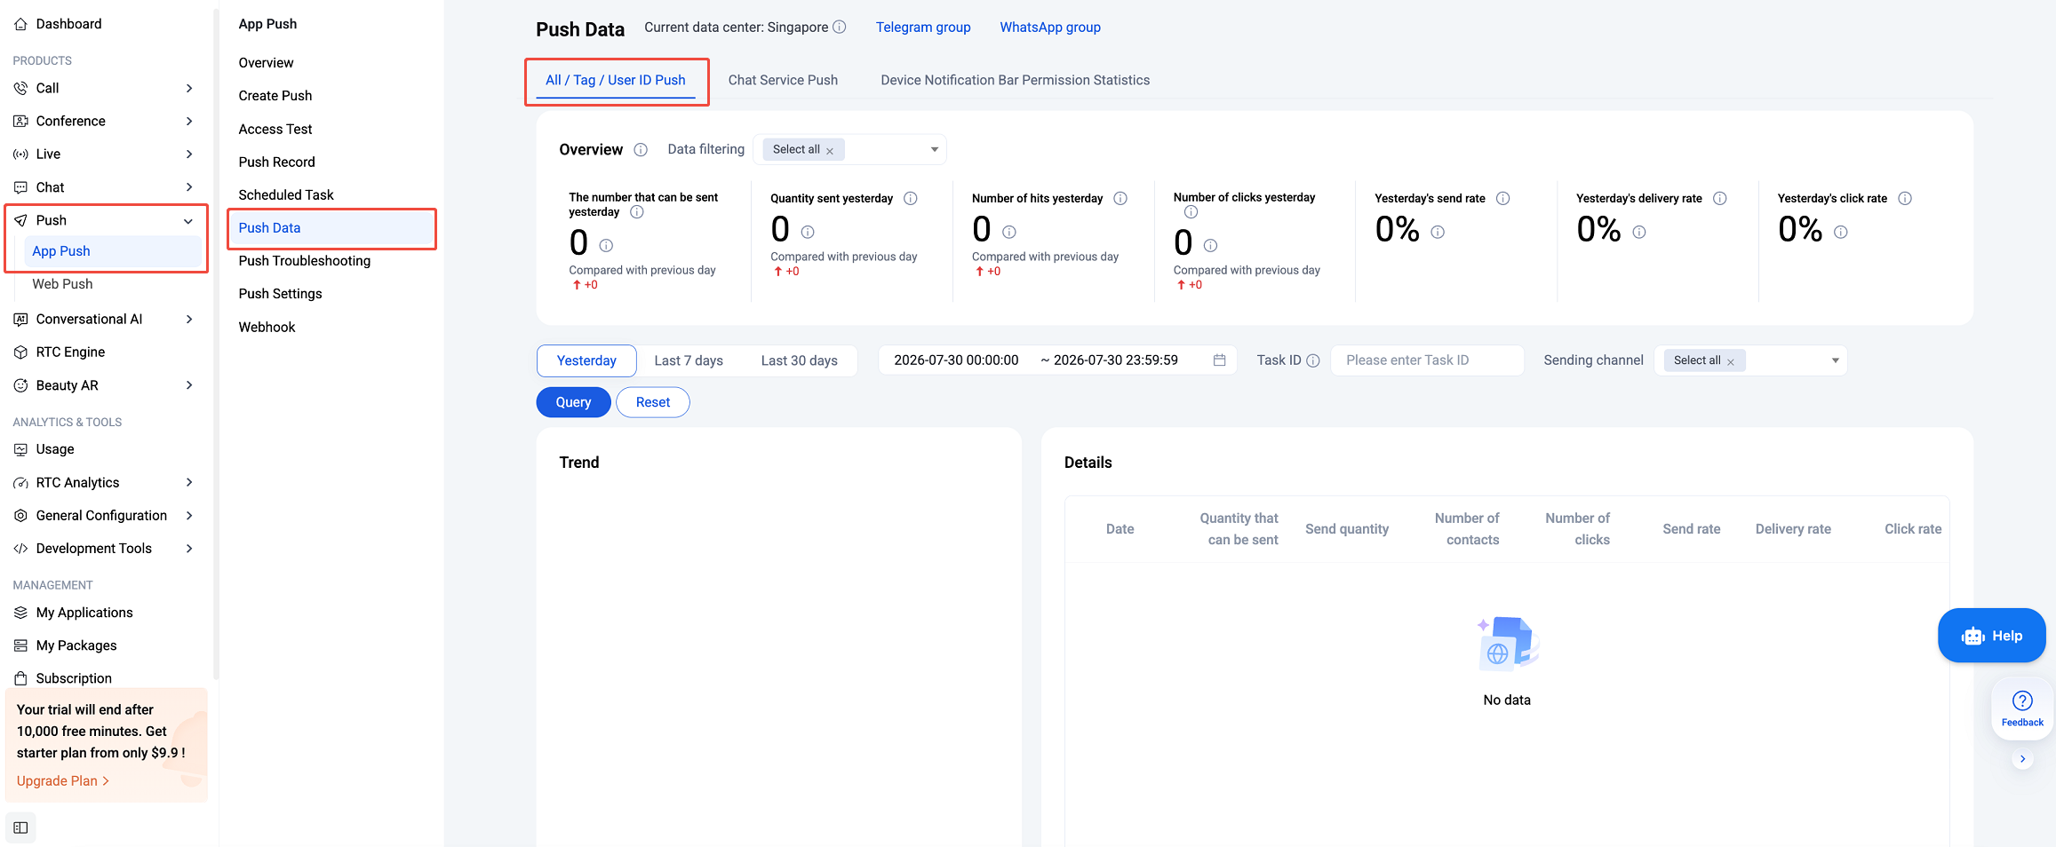
Task: Expand the Call menu chevron
Action: [189, 88]
